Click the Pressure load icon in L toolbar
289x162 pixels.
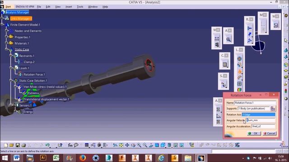pyautogui.click(x=239, y=59)
